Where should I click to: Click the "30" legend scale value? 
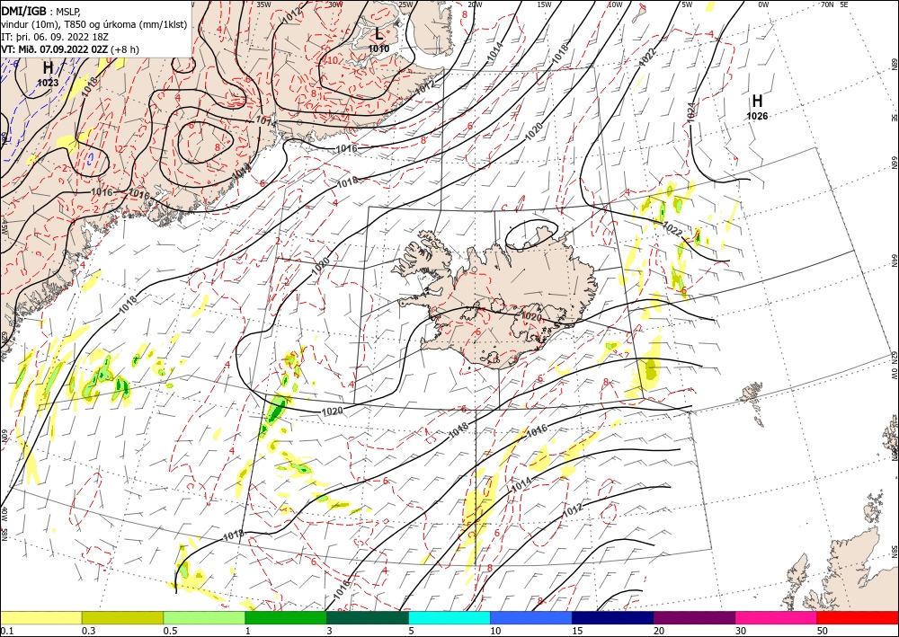click(741, 631)
